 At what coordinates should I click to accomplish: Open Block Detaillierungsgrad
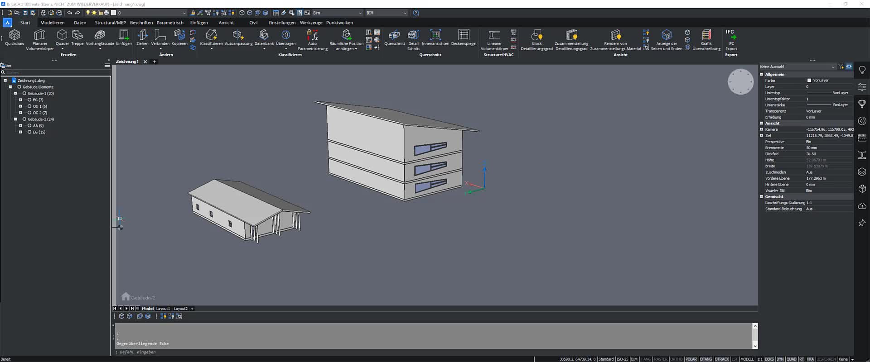click(536, 40)
